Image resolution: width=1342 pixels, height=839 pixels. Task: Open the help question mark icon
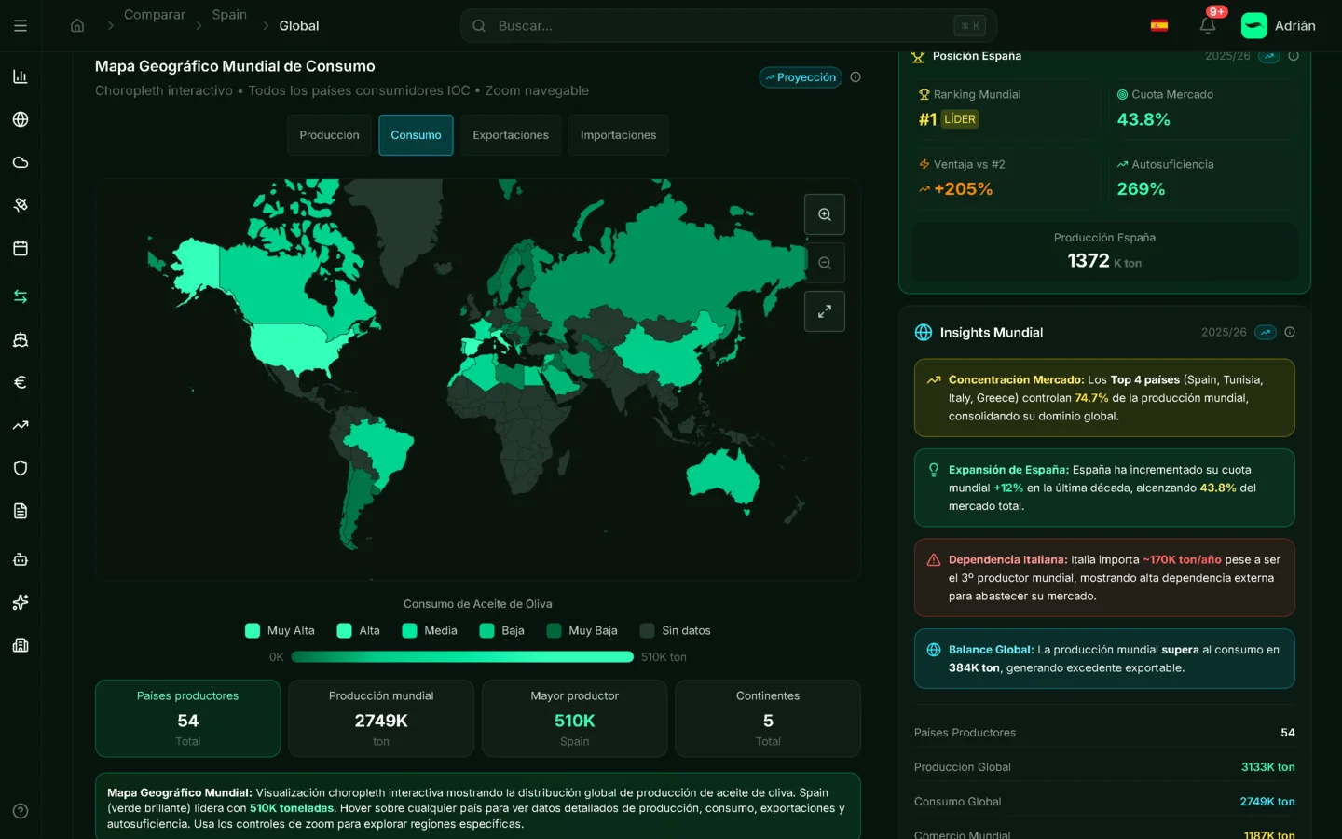21,811
